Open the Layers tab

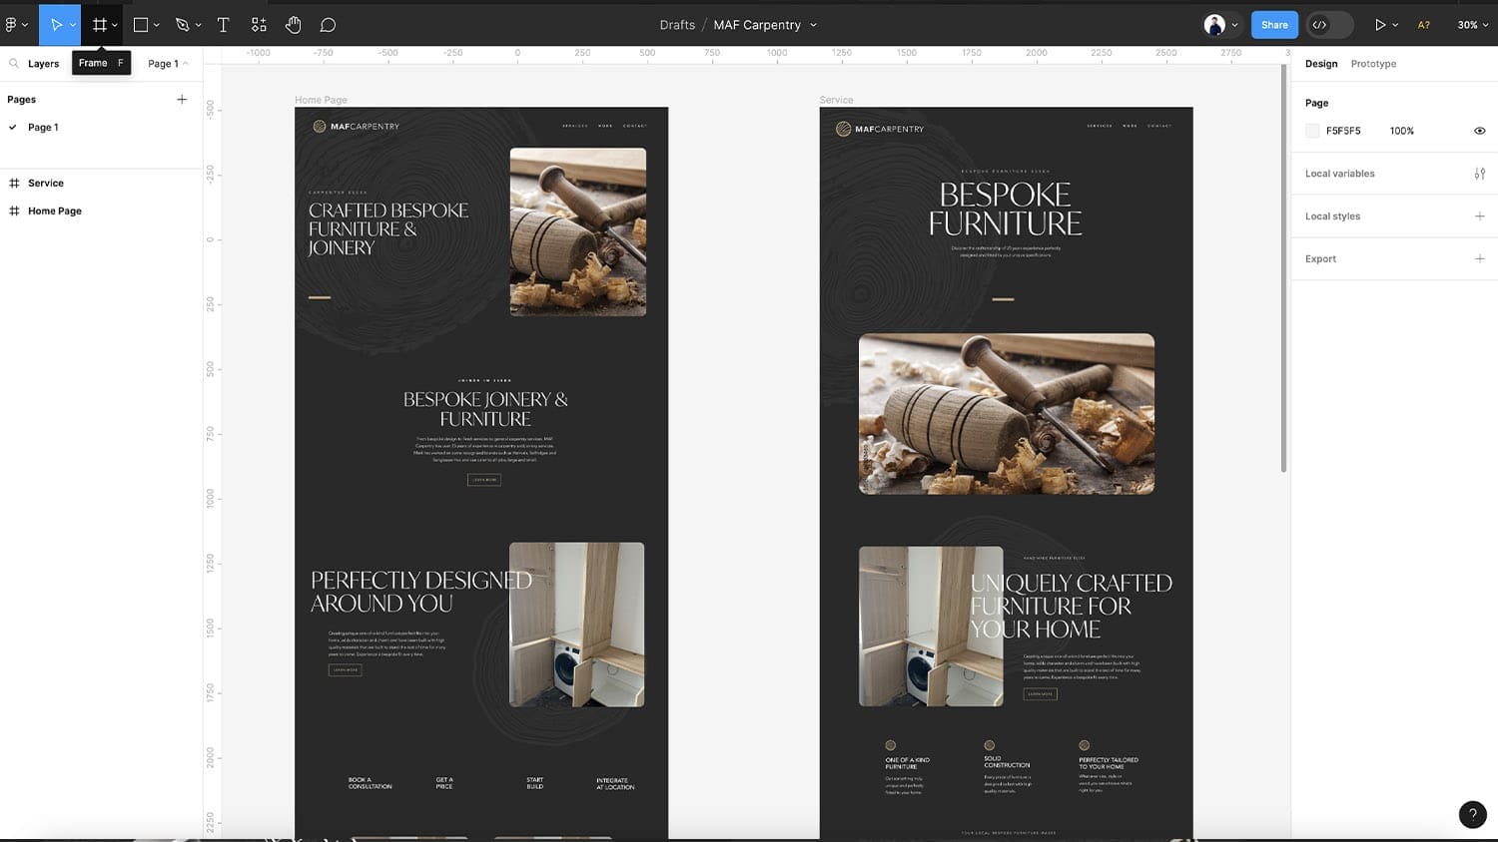[43, 64]
